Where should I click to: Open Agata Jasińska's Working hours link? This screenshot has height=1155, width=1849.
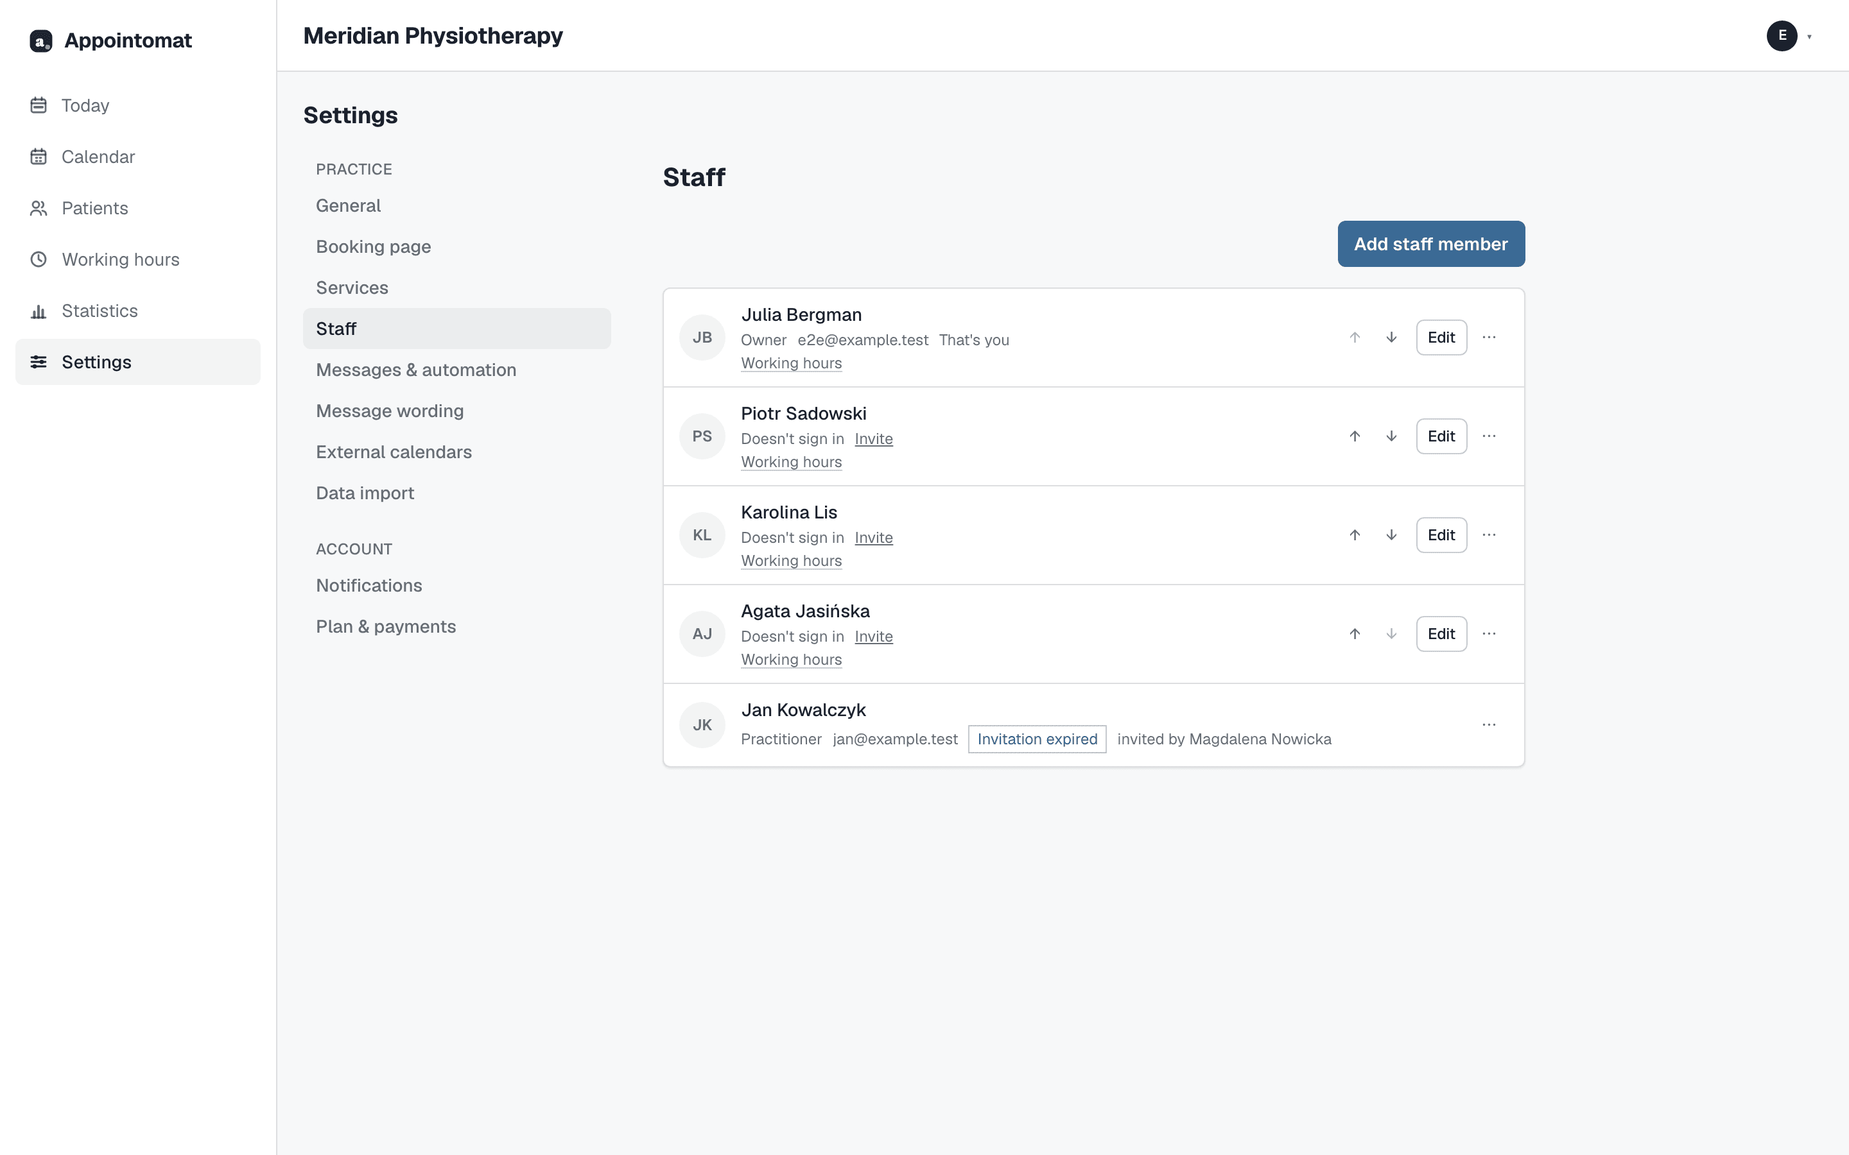(x=791, y=659)
